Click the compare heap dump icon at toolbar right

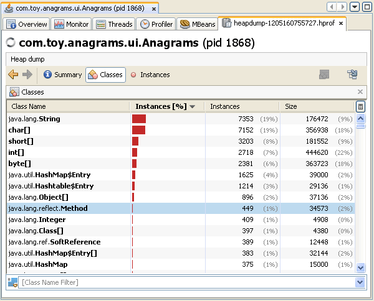pyautogui.click(x=352, y=75)
